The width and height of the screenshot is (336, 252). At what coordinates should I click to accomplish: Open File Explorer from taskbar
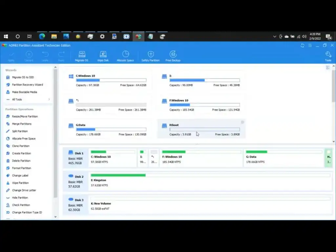[54, 37]
